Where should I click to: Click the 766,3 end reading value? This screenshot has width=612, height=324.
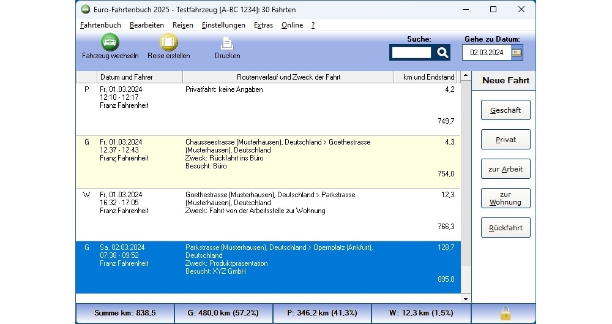(x=446, y=227)
